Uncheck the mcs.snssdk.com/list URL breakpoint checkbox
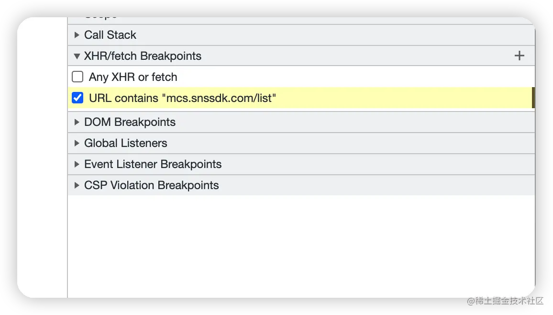This screenshot has height=315, width=553. click(77, 98)
